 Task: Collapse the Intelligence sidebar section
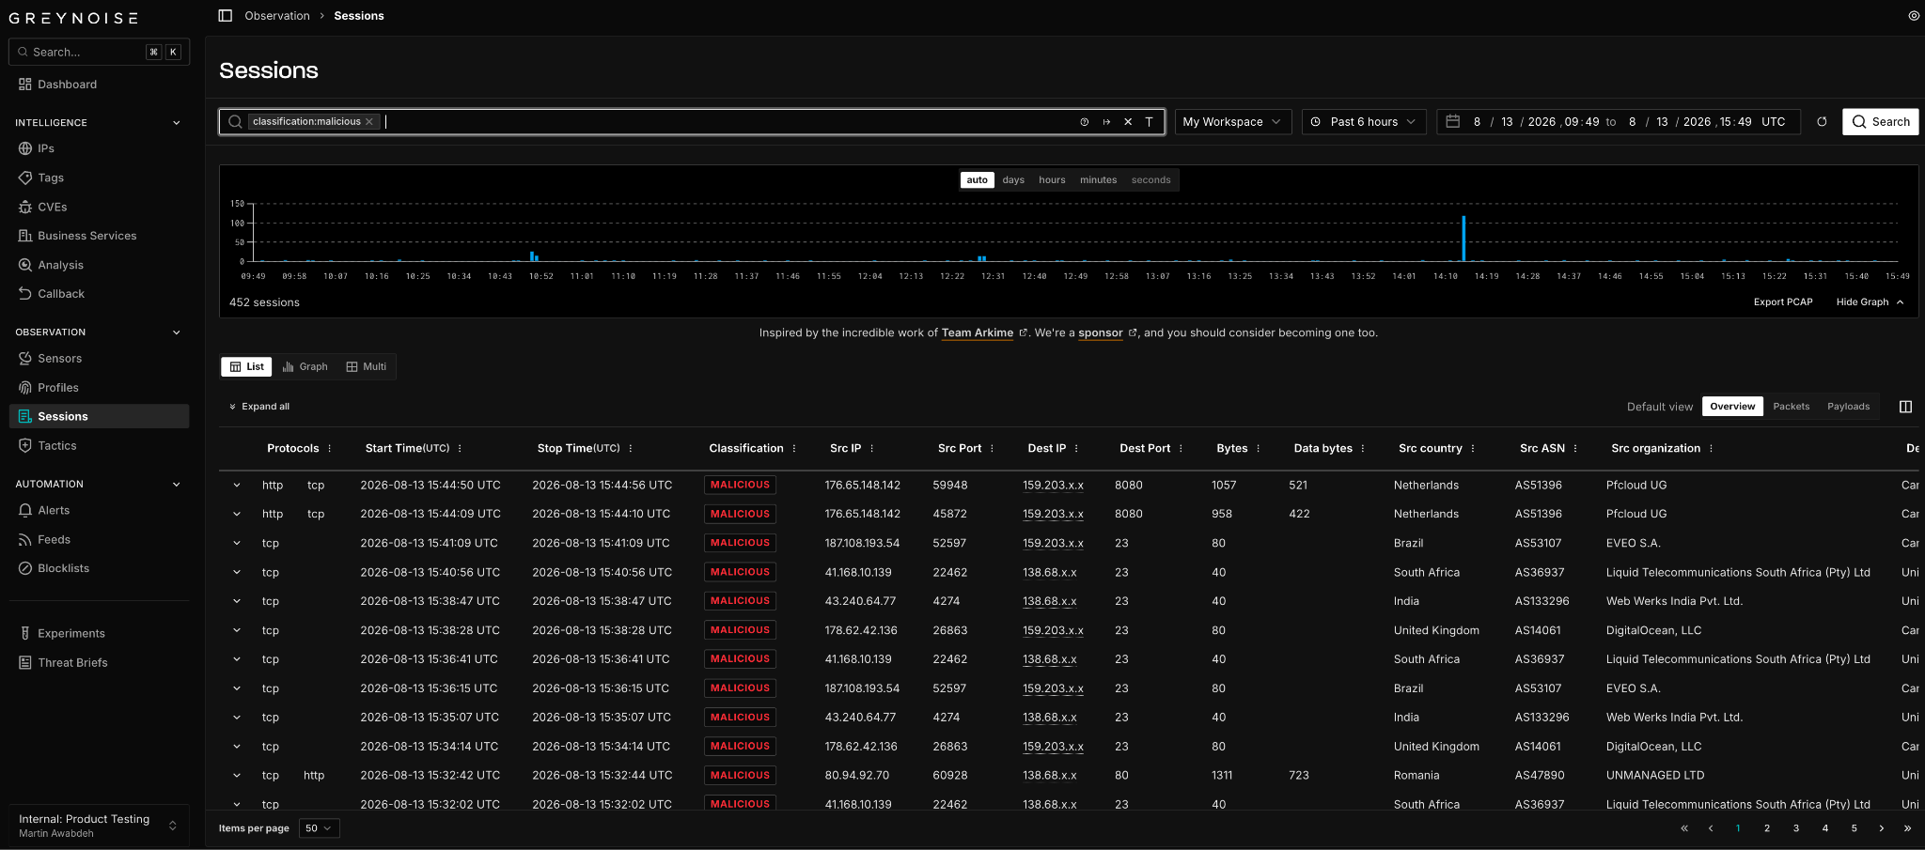pos(176,123)
